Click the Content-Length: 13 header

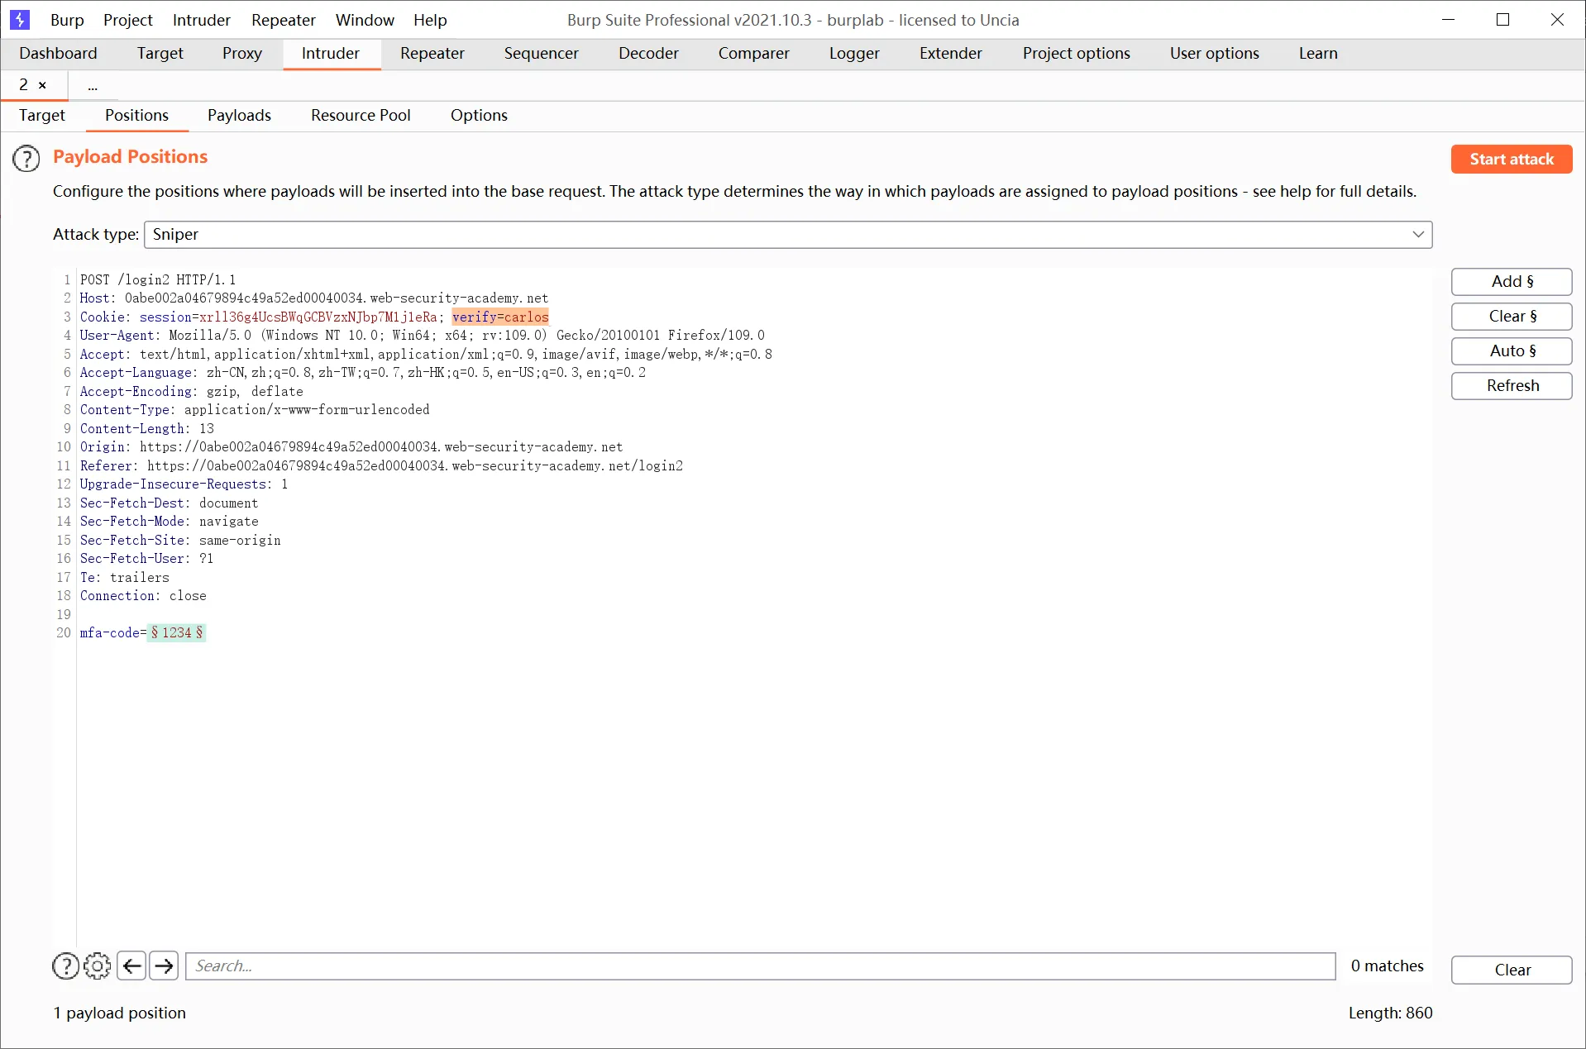[x=147, y=428]
